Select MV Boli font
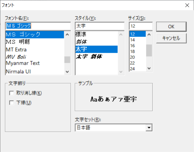The width and height of the screenshot is (194, 152). click(x=35, y=57)
